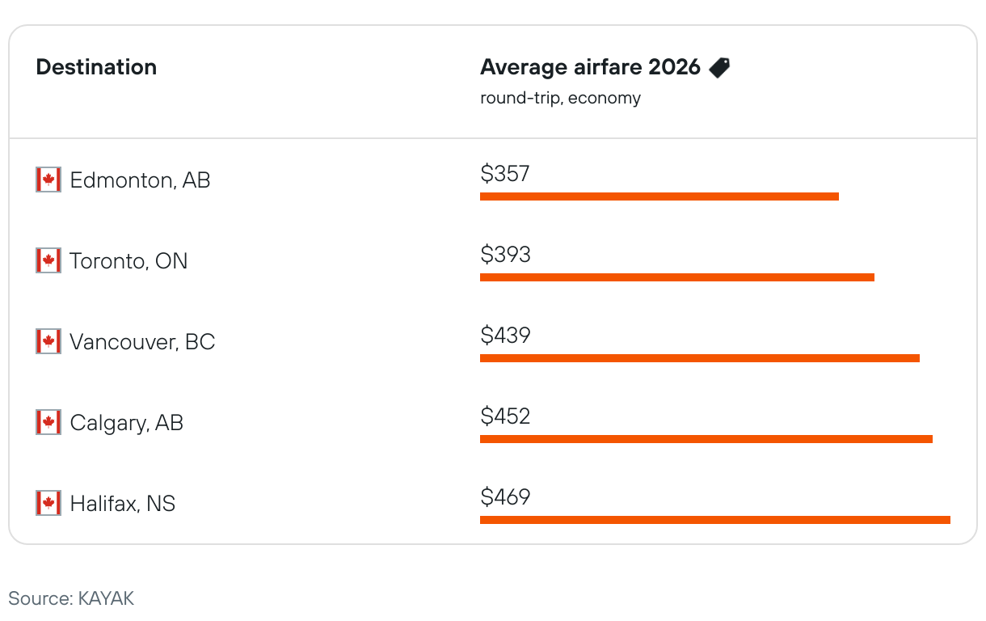Viewport: 986px width, 621px height.
Task: Click the Canada flag next to Edmonton
Action: click(48, 180)
